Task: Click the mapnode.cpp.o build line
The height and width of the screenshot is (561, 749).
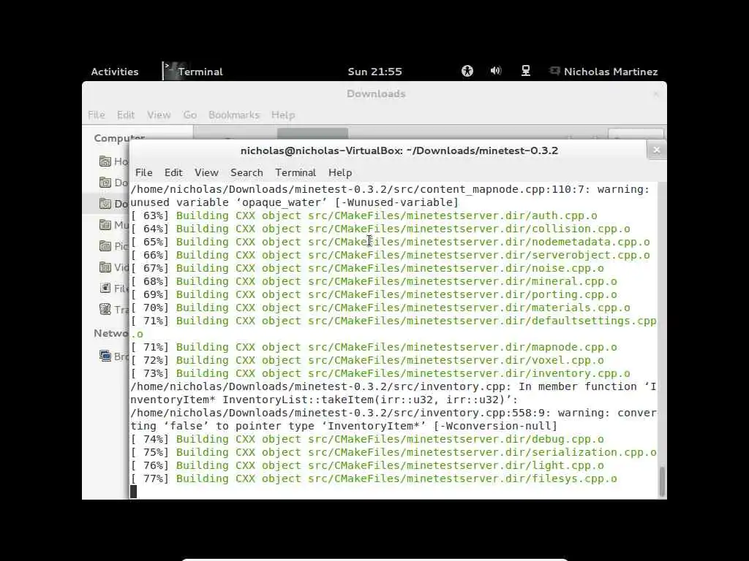Action: (374, 347)
